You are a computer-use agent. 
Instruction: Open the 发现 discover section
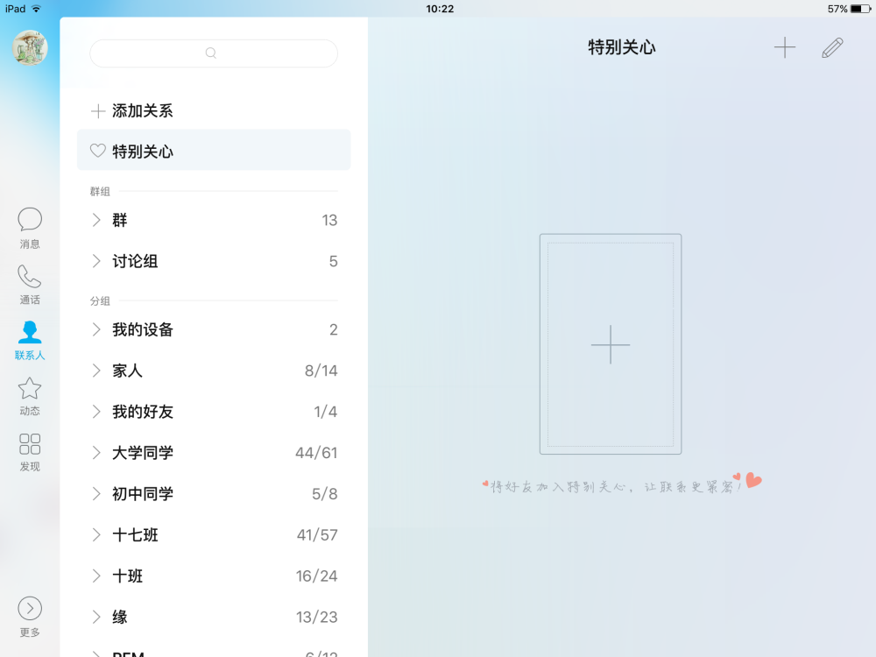pos(29,449)
